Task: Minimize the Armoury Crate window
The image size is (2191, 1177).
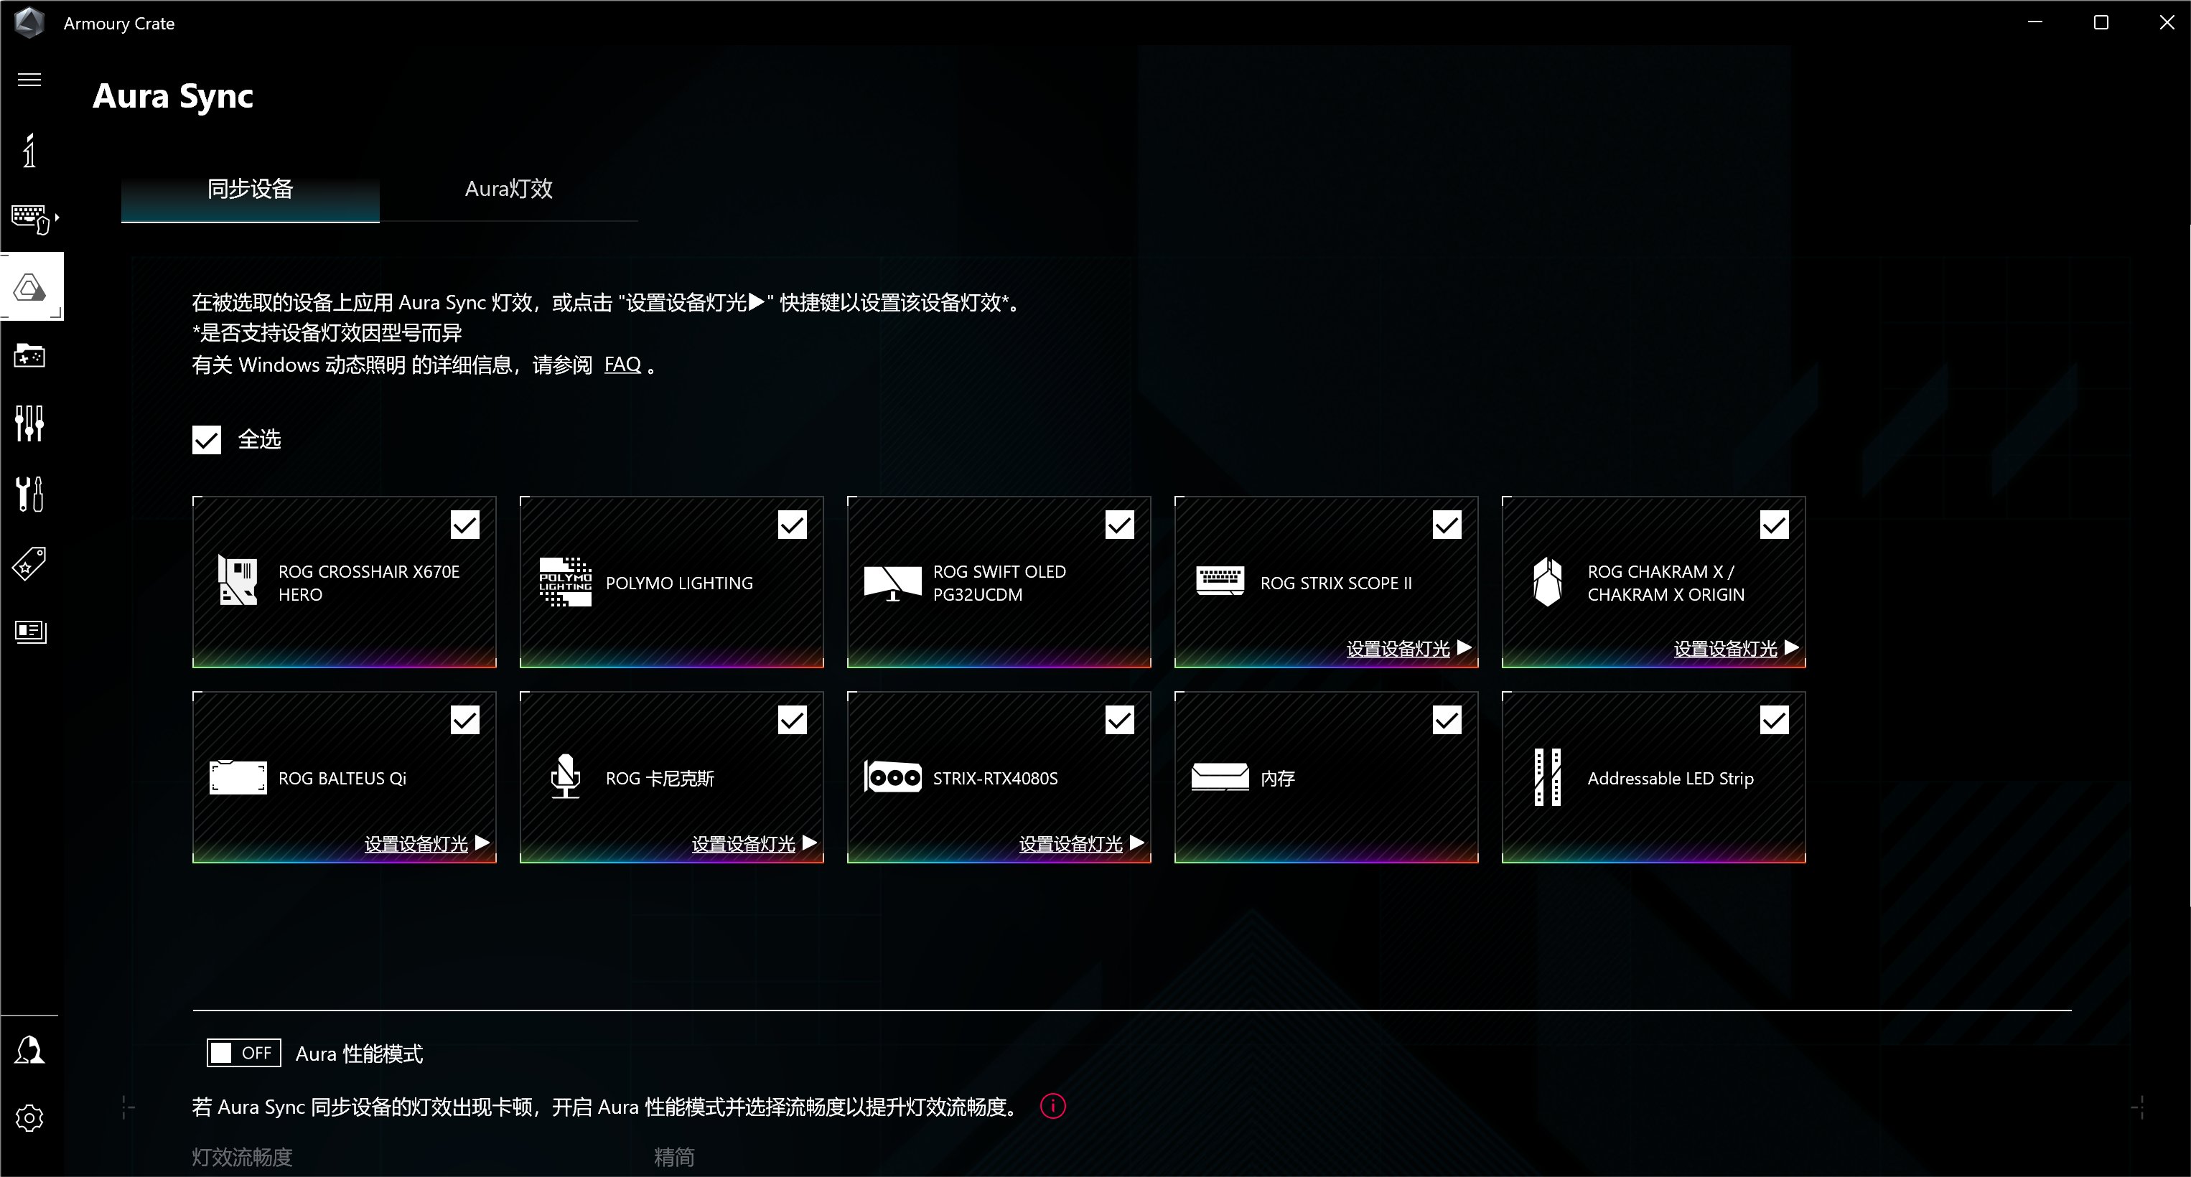Action: 2035,23
